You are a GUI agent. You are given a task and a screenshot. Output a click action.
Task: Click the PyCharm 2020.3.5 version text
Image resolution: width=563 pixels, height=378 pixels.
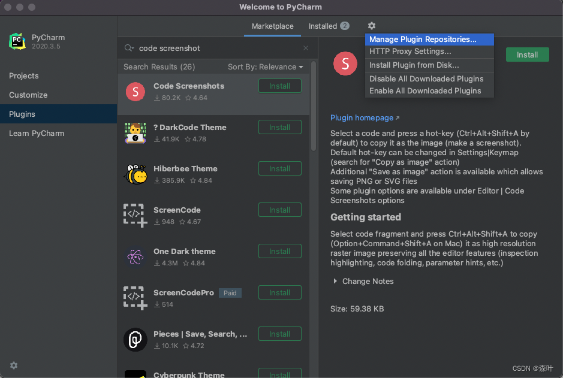(x=46, y=46)
